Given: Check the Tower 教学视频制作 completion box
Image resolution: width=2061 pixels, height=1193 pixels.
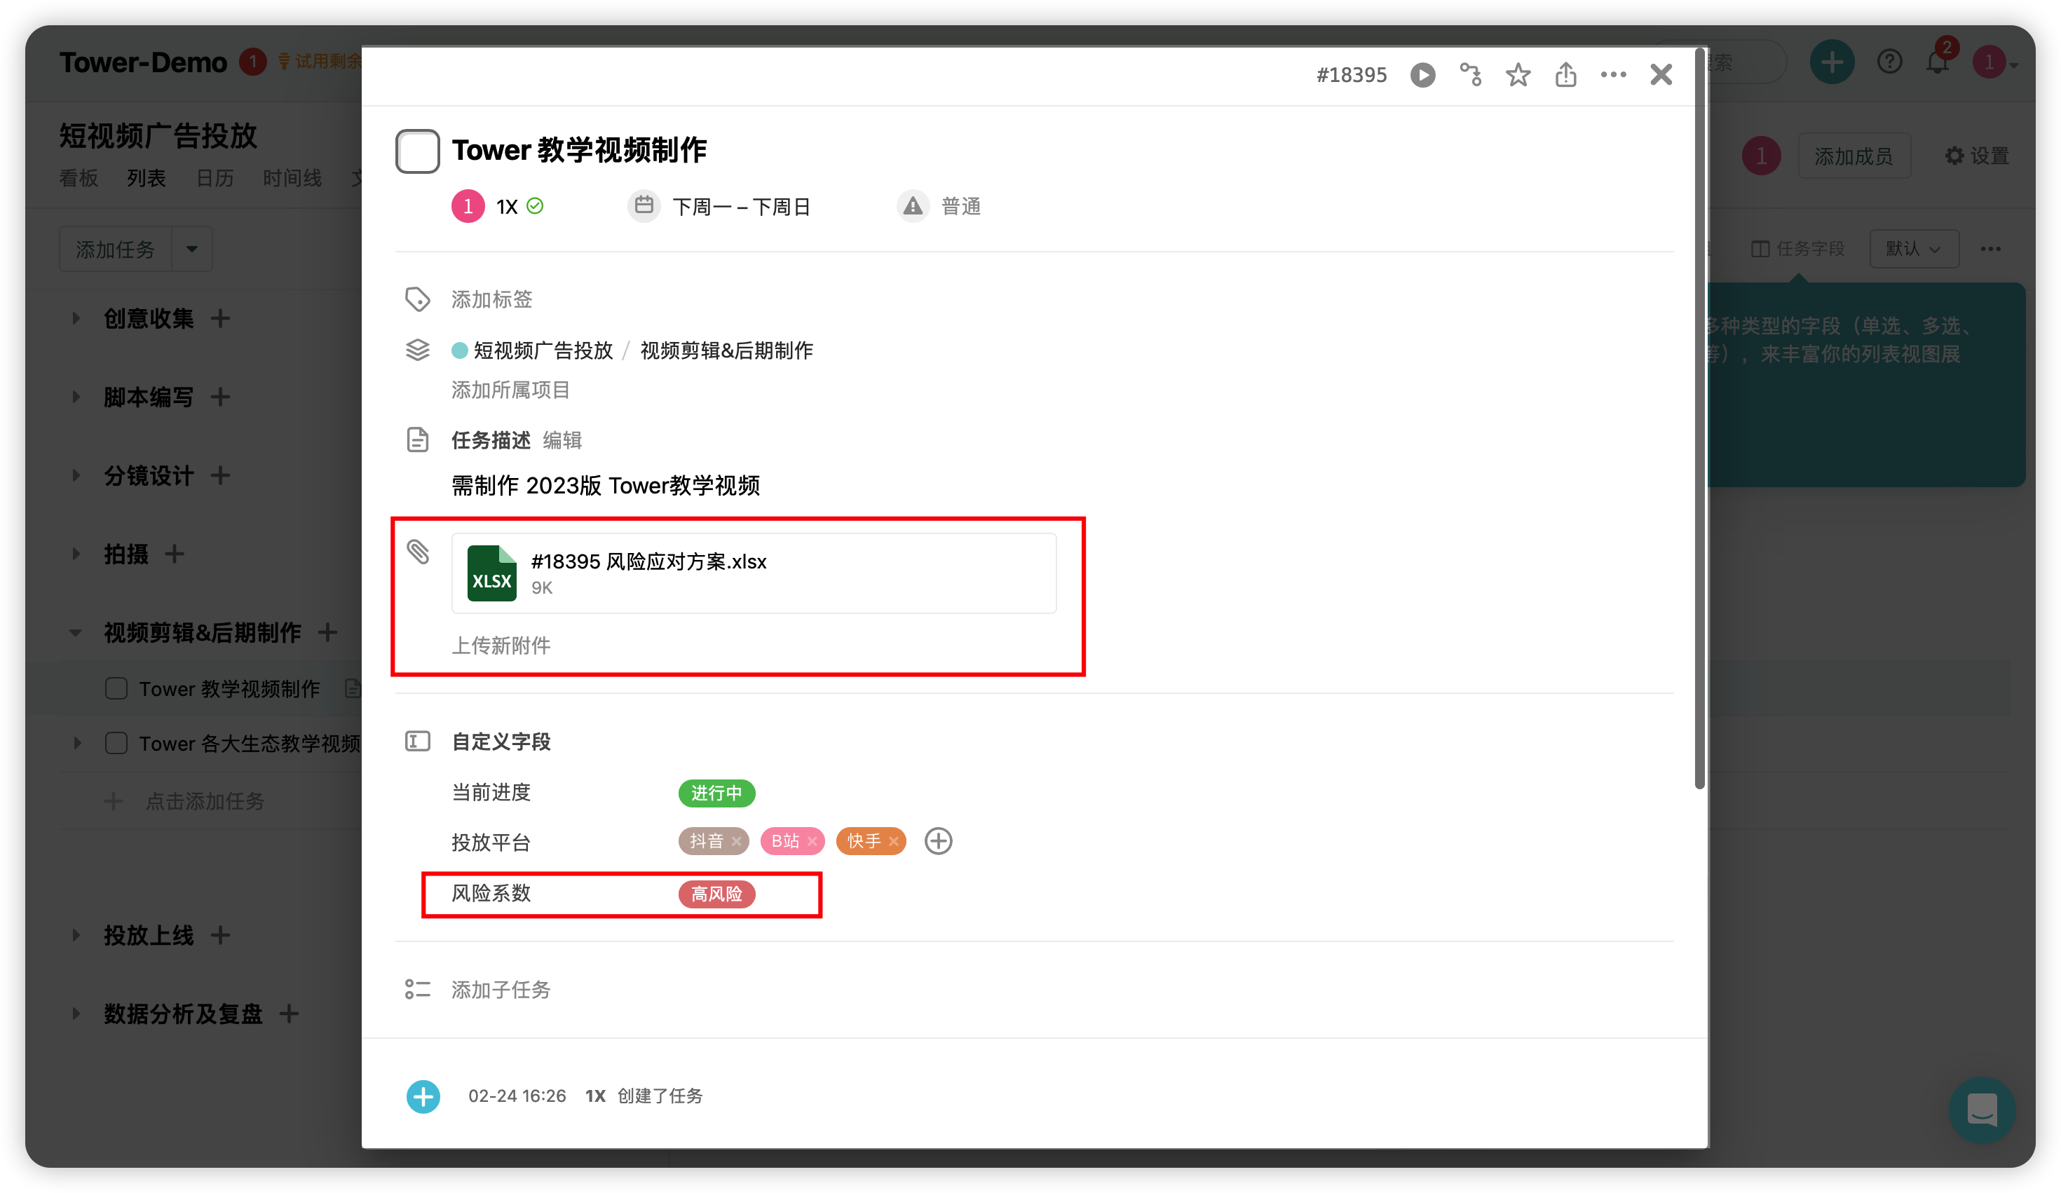Looking at the screenshot, I should click(x=417, y=151).
